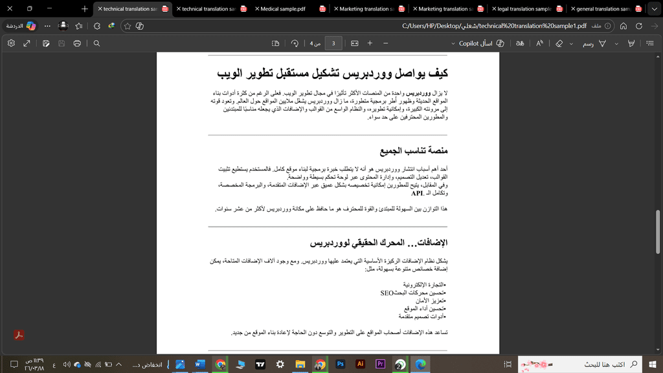Click the scrollbar down arrow
Screen dimensions: 663x373
click(x=658, y=350)
